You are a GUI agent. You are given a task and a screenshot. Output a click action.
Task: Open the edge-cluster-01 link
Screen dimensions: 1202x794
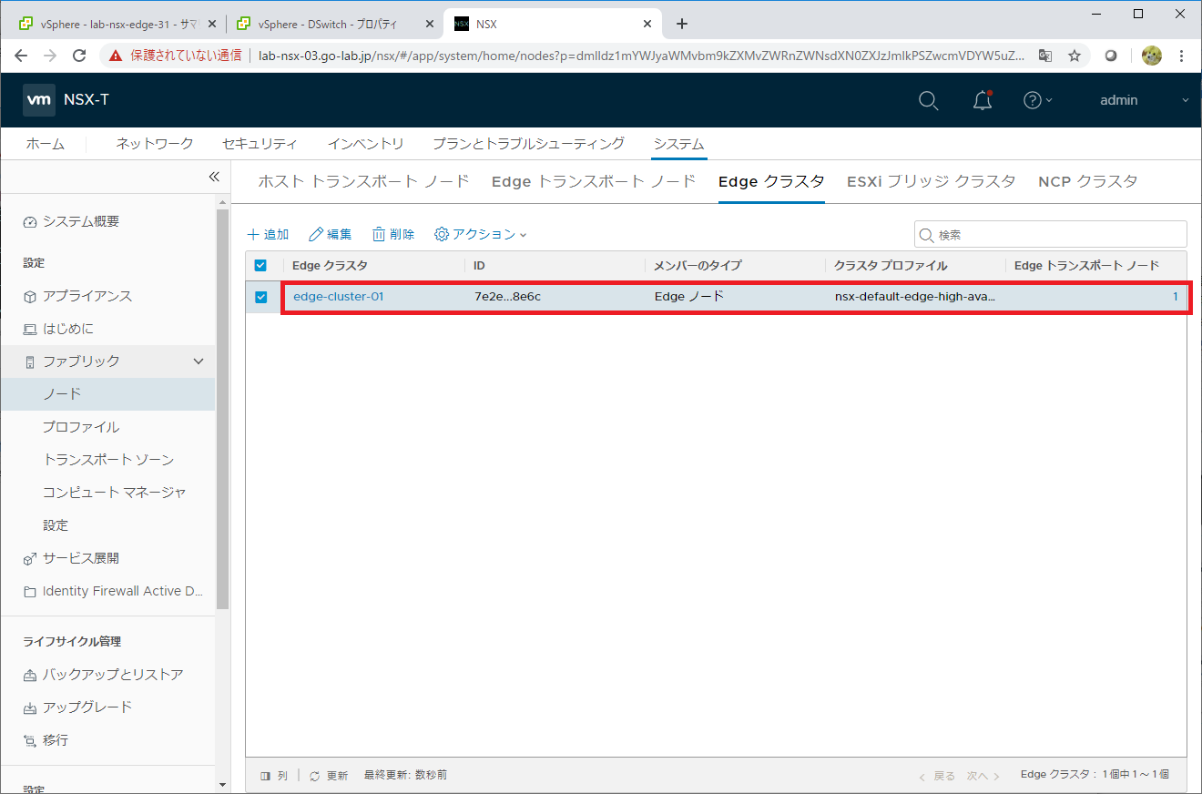pyautogui.click(x=339, y=297)
